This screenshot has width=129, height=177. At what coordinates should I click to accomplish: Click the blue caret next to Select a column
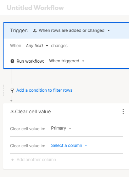tap(86, 145)
